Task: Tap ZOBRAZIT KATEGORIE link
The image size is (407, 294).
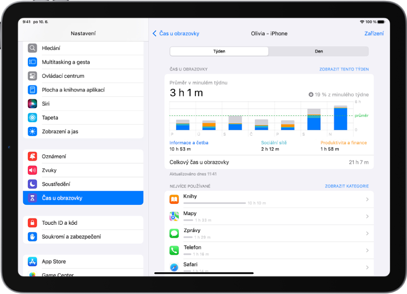Action: 347,186
